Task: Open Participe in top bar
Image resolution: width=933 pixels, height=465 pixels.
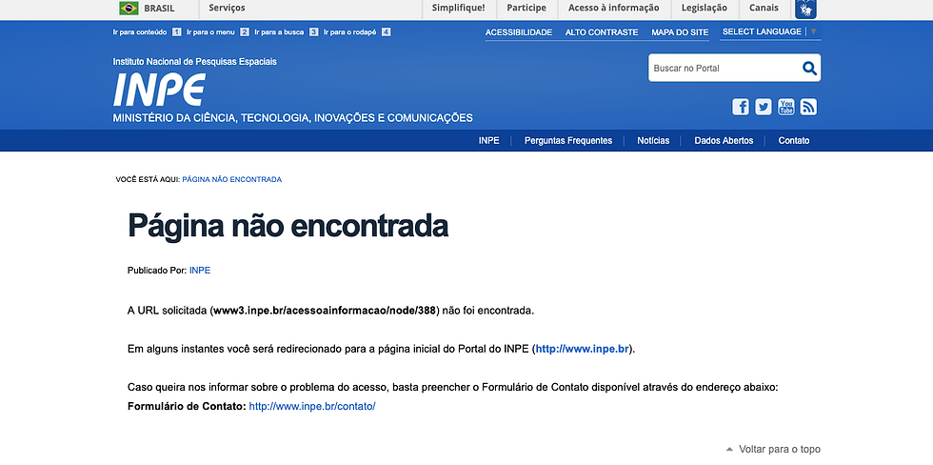Action: (526, 9)
